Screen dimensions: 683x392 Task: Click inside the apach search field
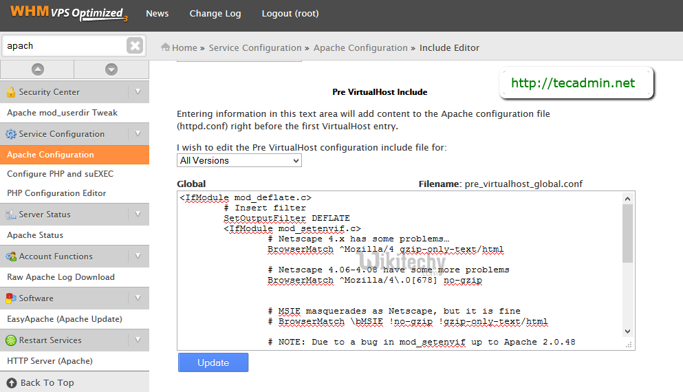[62, 45]
